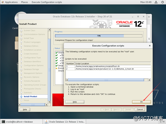Click the Number column header

pos(70,64)
